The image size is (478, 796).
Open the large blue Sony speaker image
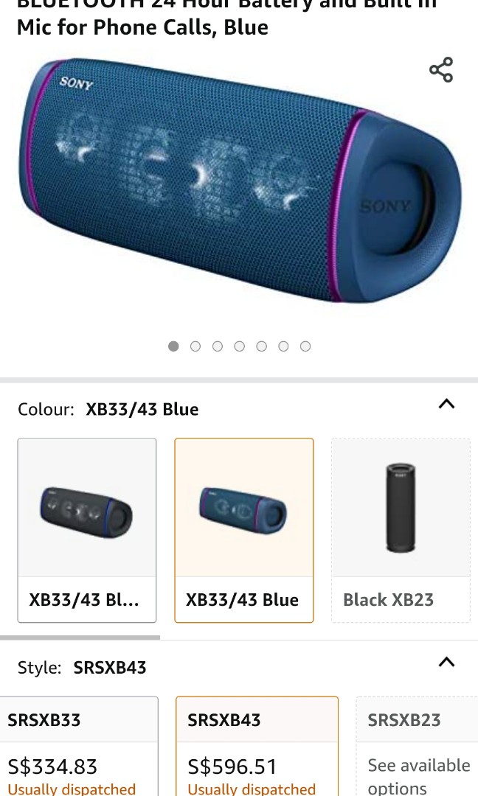click(x=239, y=181)
